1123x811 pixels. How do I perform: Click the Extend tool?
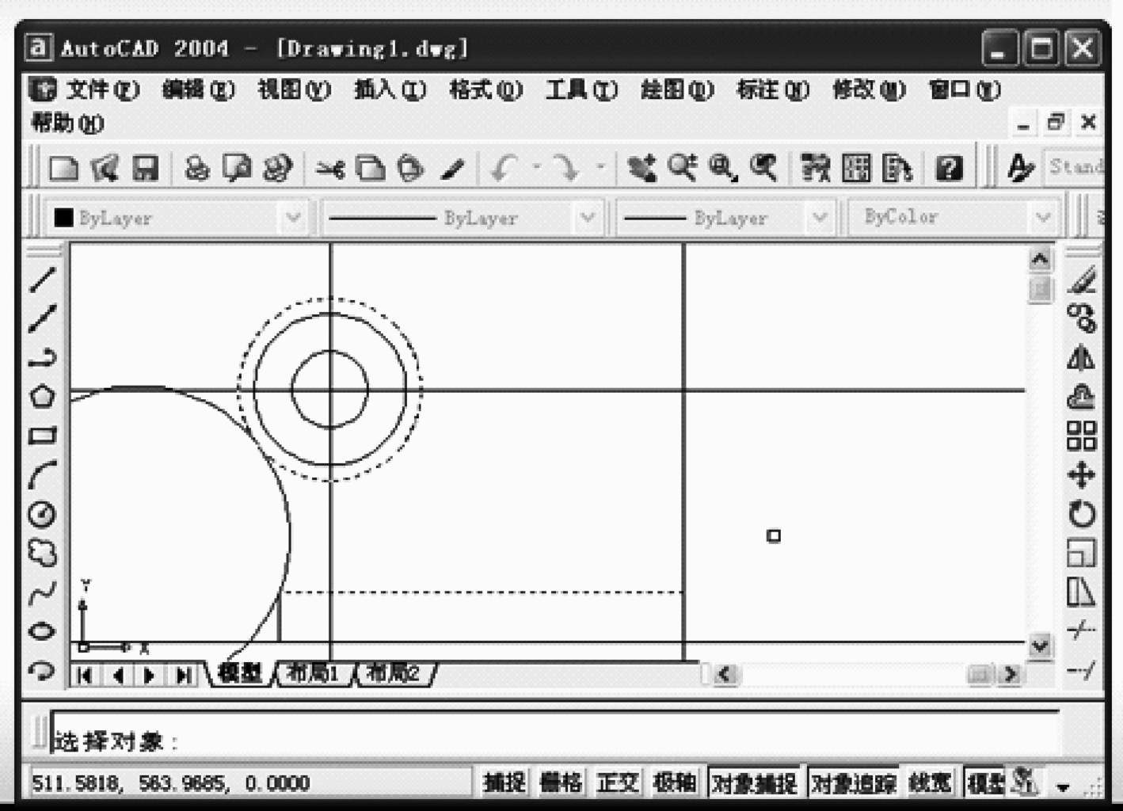click(1082, 671)
